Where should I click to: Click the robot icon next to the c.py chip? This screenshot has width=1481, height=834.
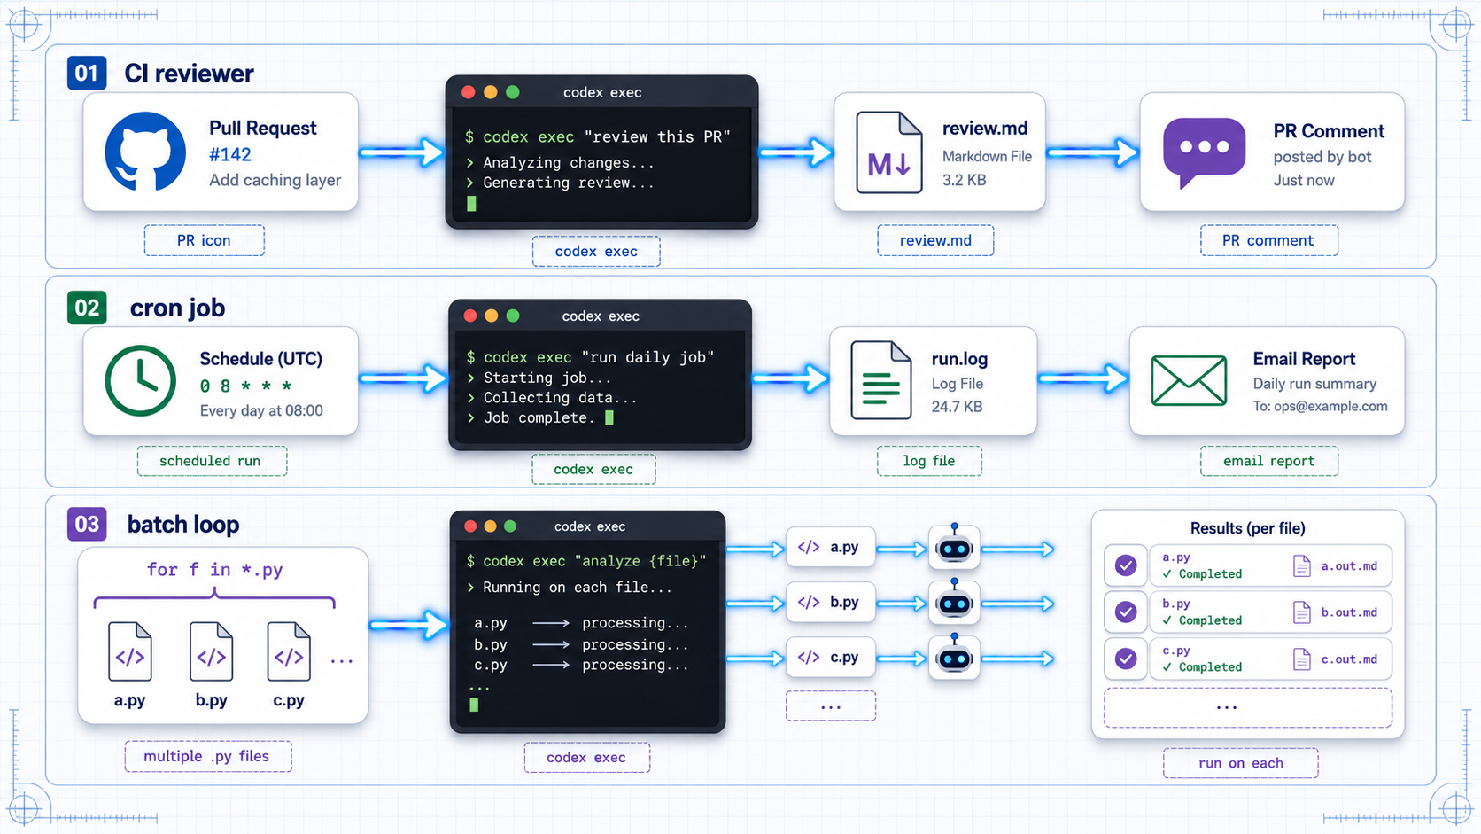(954, 657)
